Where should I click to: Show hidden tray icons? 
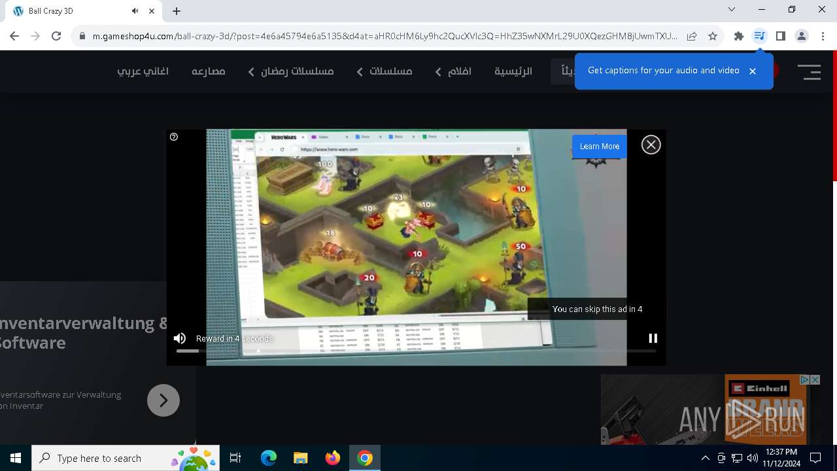(x=705, y=458)
